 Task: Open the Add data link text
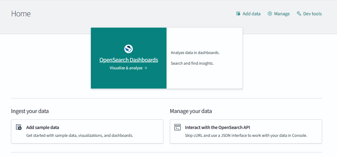pyautogui.click(x=251, y=14)
